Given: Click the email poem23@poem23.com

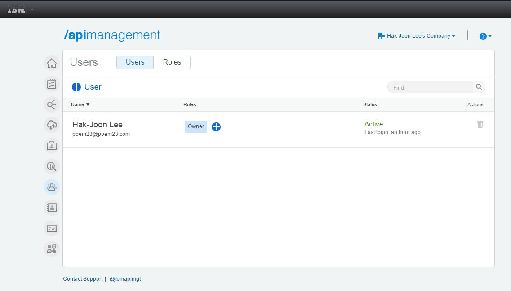Looking at the screenshot, I should pos(101,134).
